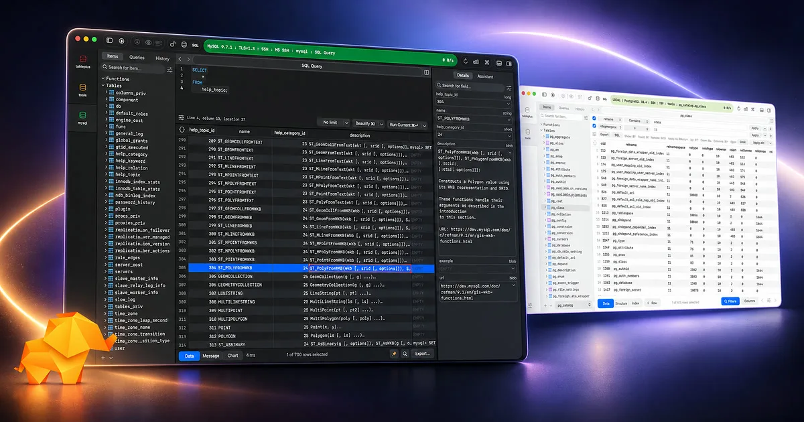Open the No limit dropdown

(x=334, y=124)
